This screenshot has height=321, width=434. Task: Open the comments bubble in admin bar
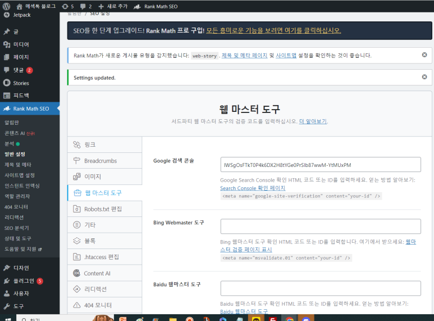[x=86, y=6]
